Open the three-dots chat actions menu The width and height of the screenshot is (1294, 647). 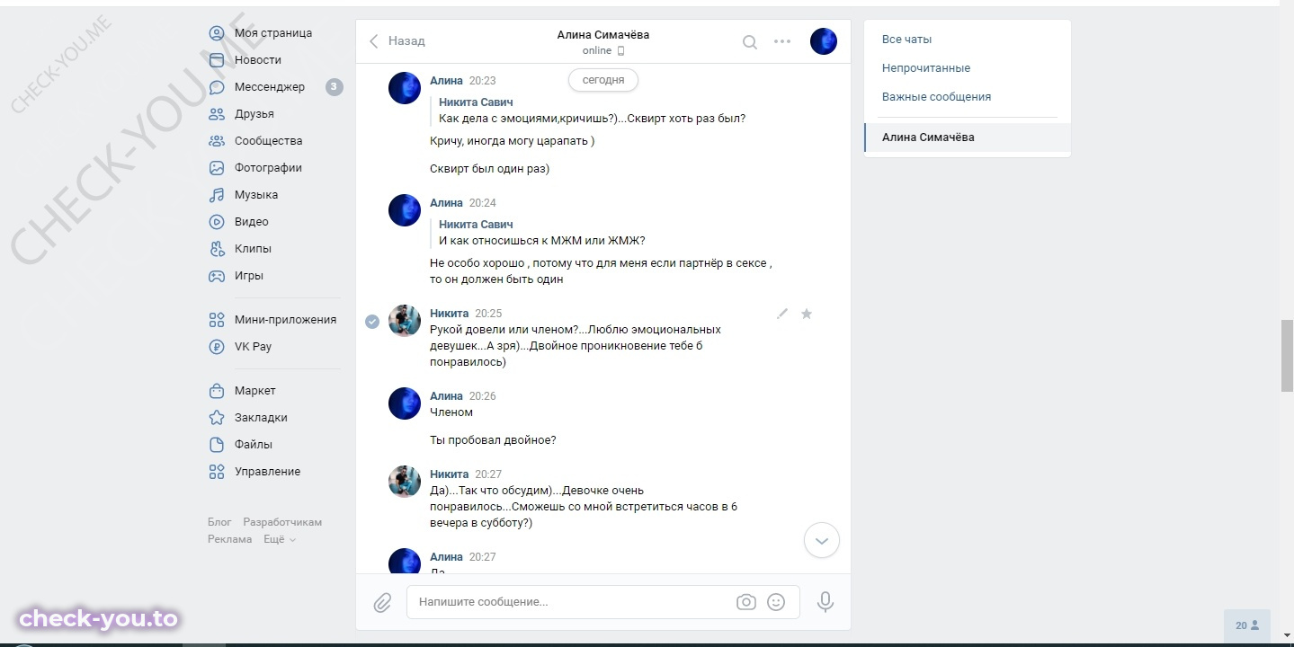click(782, 41)
